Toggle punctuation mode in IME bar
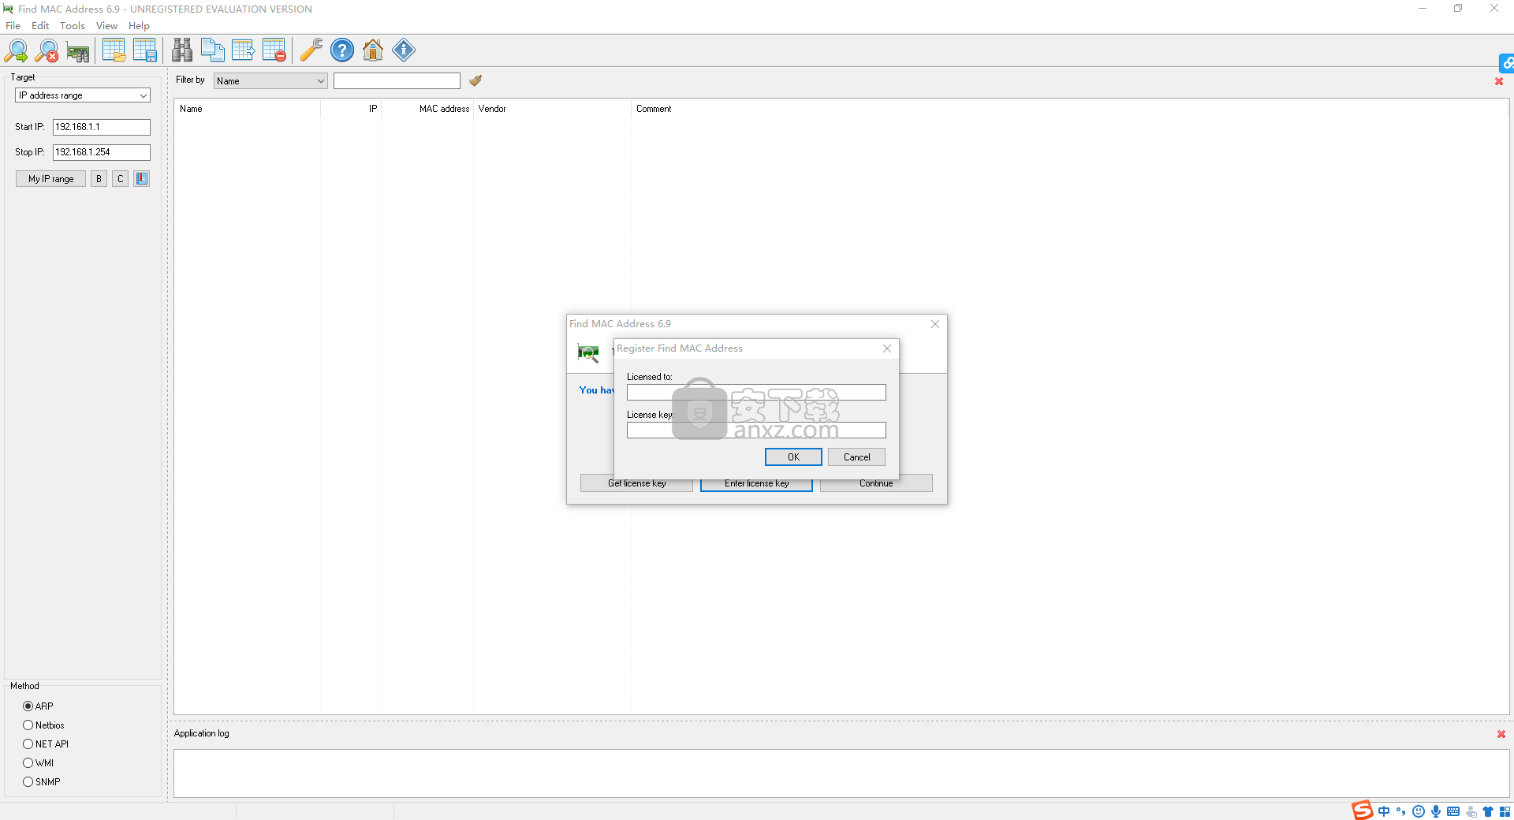1514x820 pixels. (x=1401, y=811)
